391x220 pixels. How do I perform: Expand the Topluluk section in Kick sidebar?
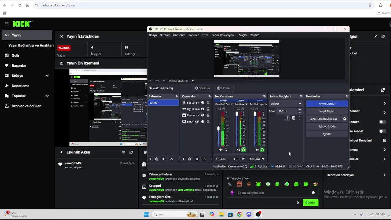(x=47, y=96)
